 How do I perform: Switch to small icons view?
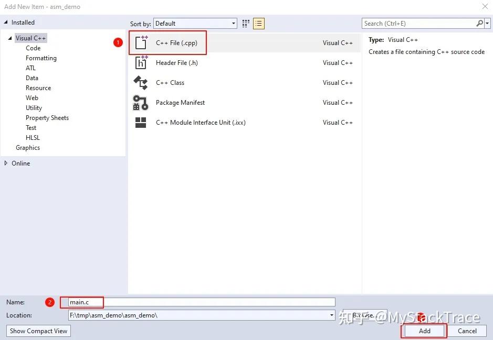coord(246,24)
